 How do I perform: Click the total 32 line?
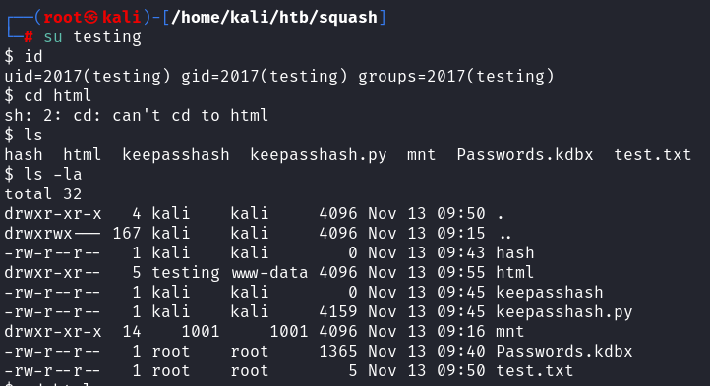pyautogui.click(x=43, y=194)
